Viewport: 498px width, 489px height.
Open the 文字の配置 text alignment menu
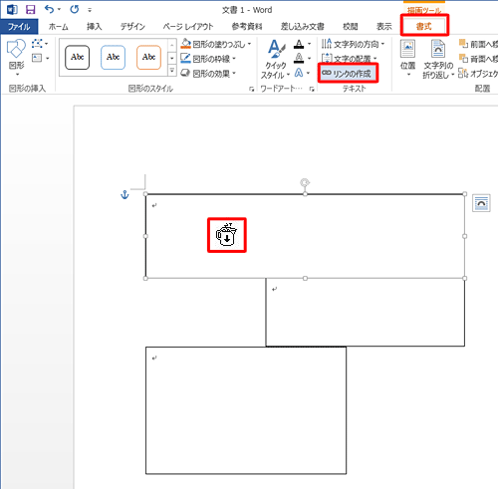[x=350, y=59]
